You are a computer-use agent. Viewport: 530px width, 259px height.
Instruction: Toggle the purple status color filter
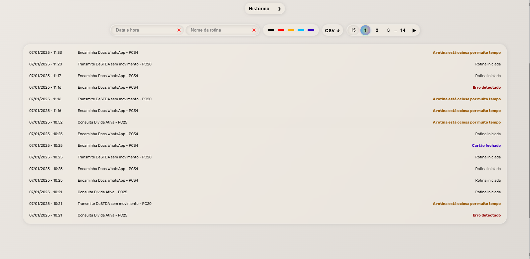click(311, 30)
